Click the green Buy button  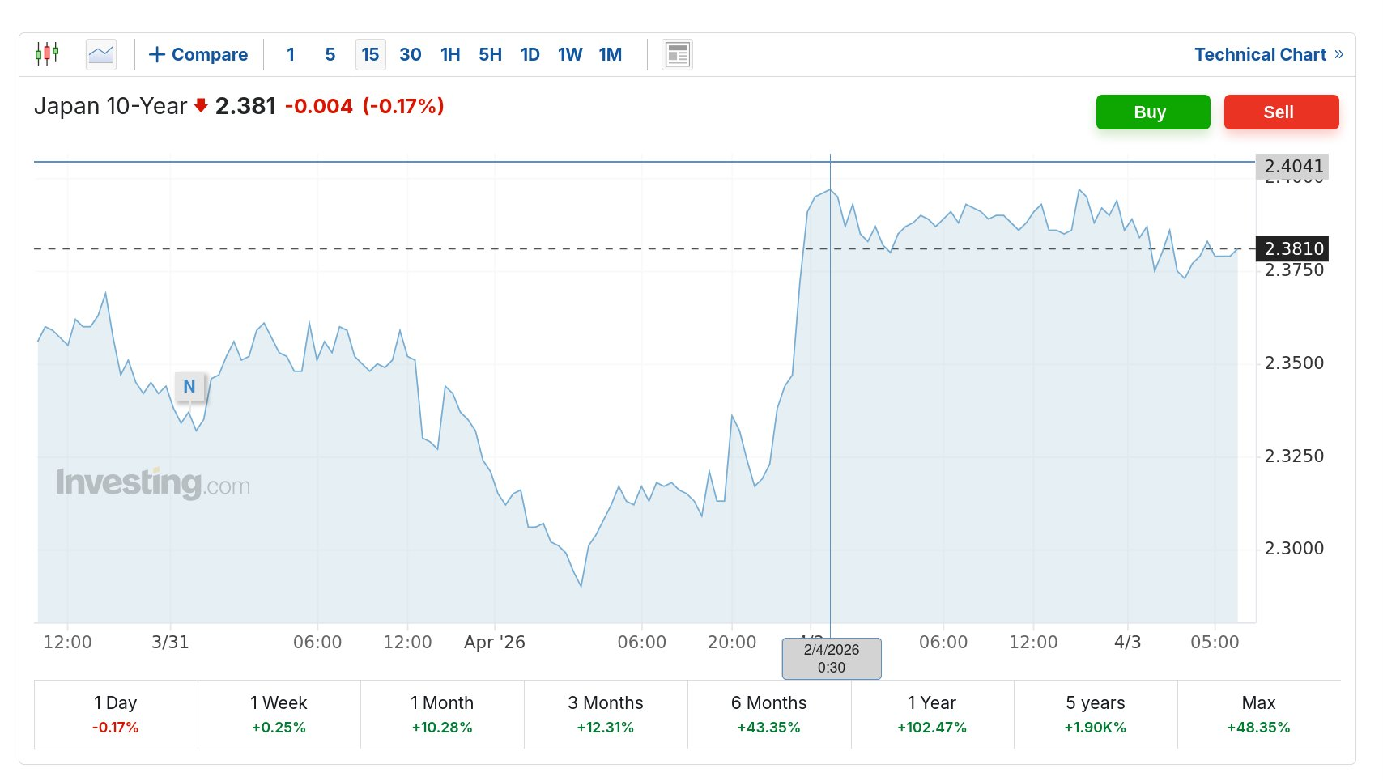(1153, 112)
